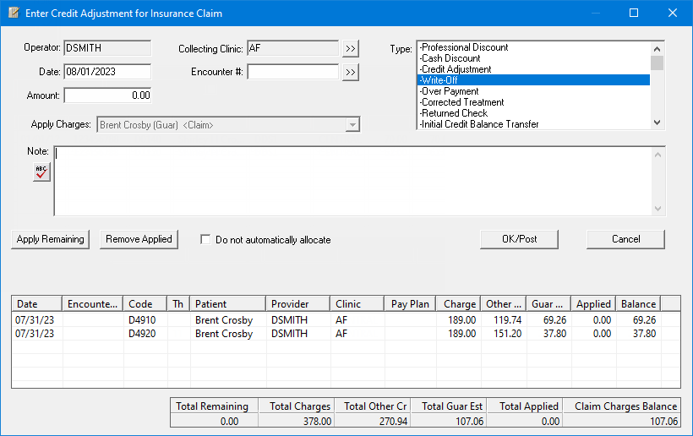Click the Encounter # browse arrows button

pos(351,73)
